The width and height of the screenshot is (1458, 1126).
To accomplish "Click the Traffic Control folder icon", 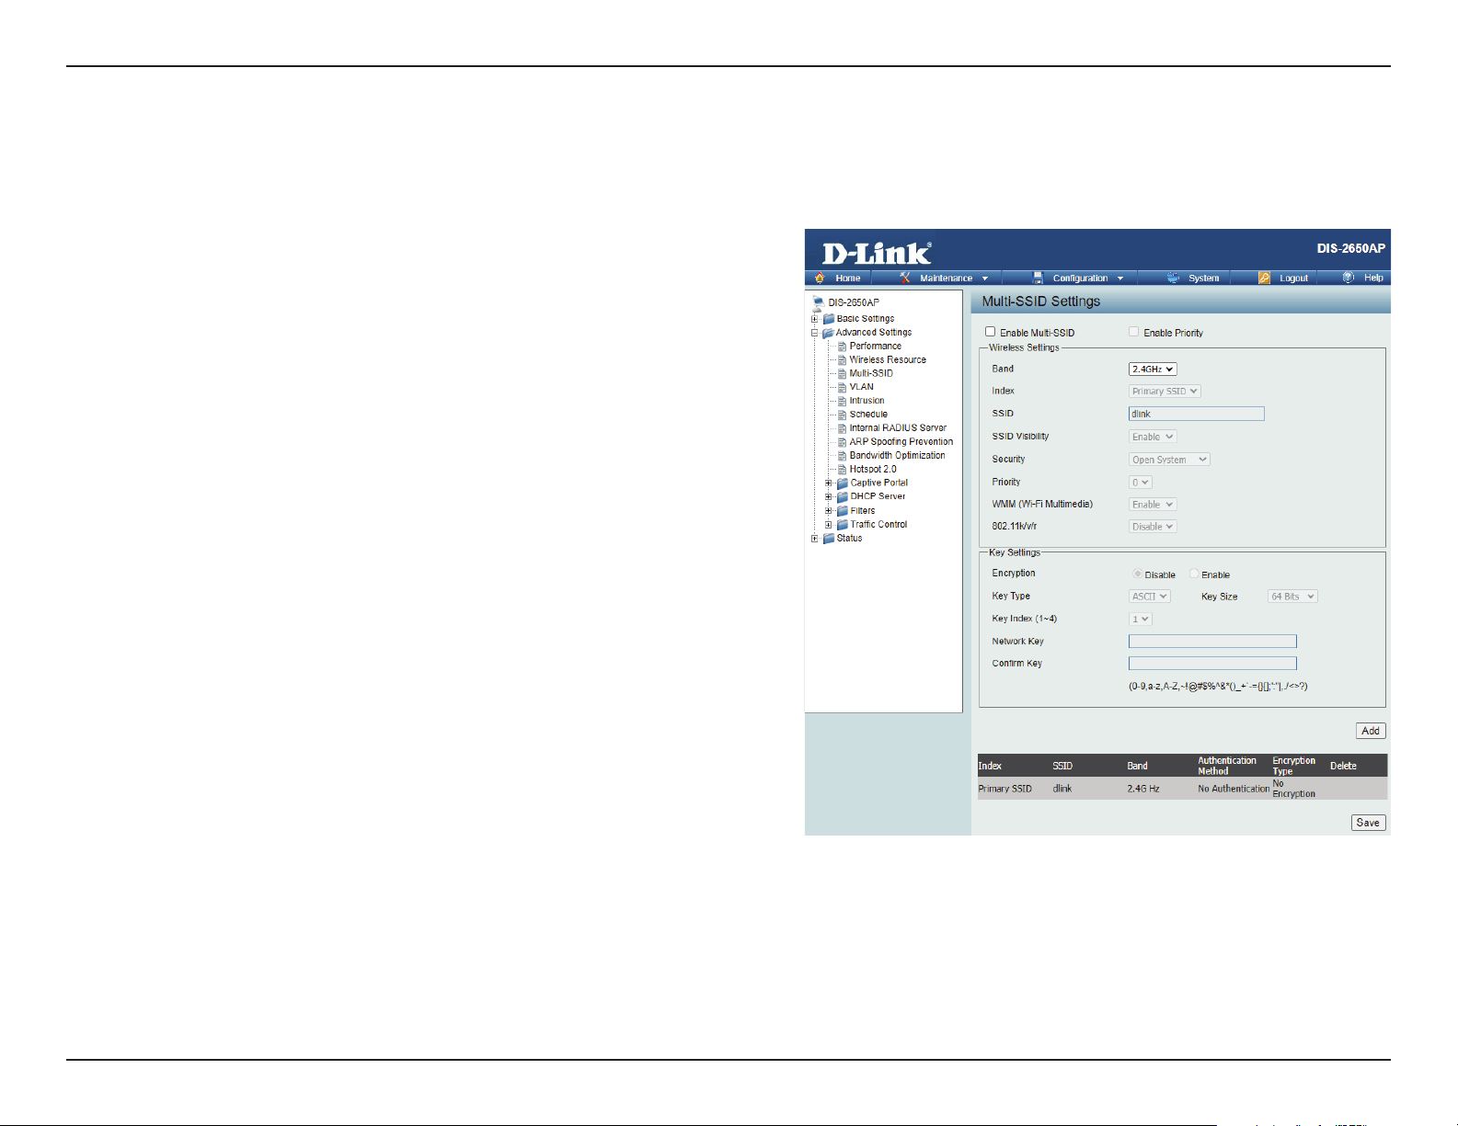I will click(843, 525).
